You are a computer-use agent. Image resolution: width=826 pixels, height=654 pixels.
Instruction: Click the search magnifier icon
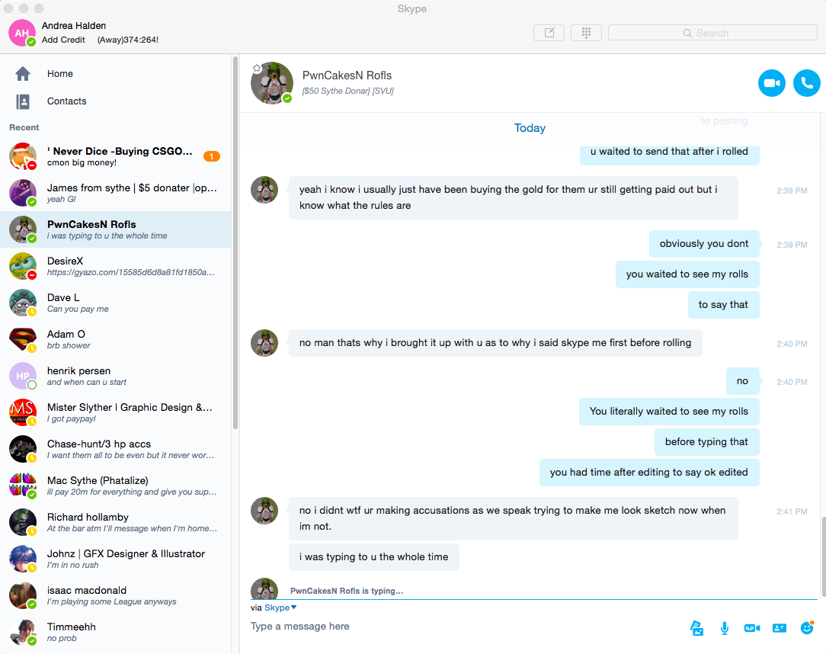click(x=687, y=33)
